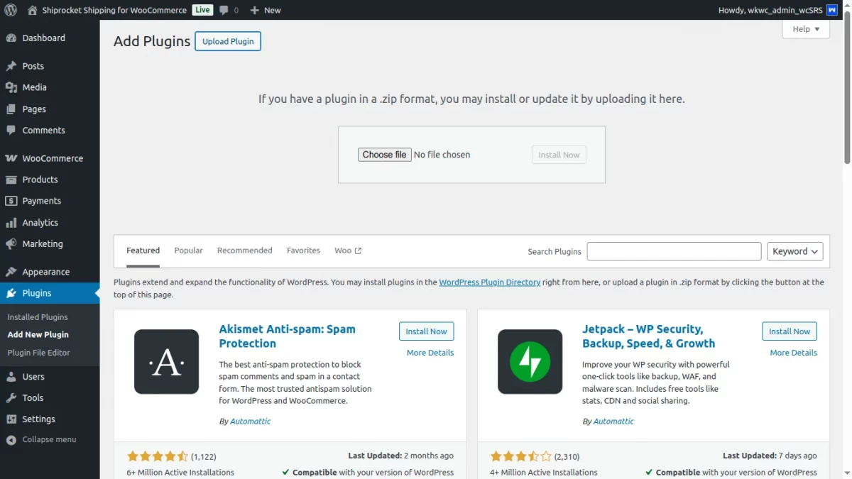Click Howdy, wkwc_admin_wcSRS account menu

(x=778, y=10)
